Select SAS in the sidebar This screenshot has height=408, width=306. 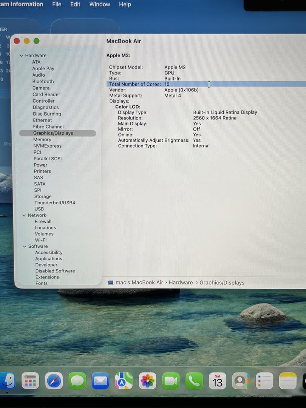[x=38, y=178]
